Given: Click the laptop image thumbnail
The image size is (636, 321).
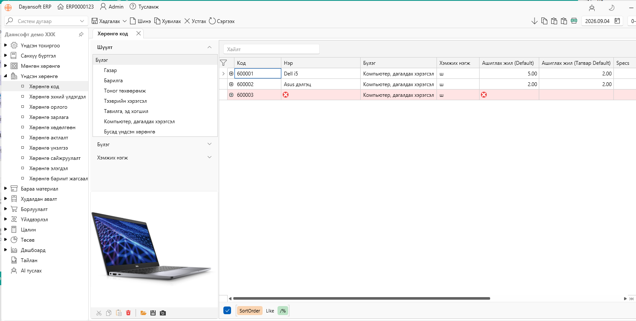Looking at the screenshot, I should tap(152, 246).
